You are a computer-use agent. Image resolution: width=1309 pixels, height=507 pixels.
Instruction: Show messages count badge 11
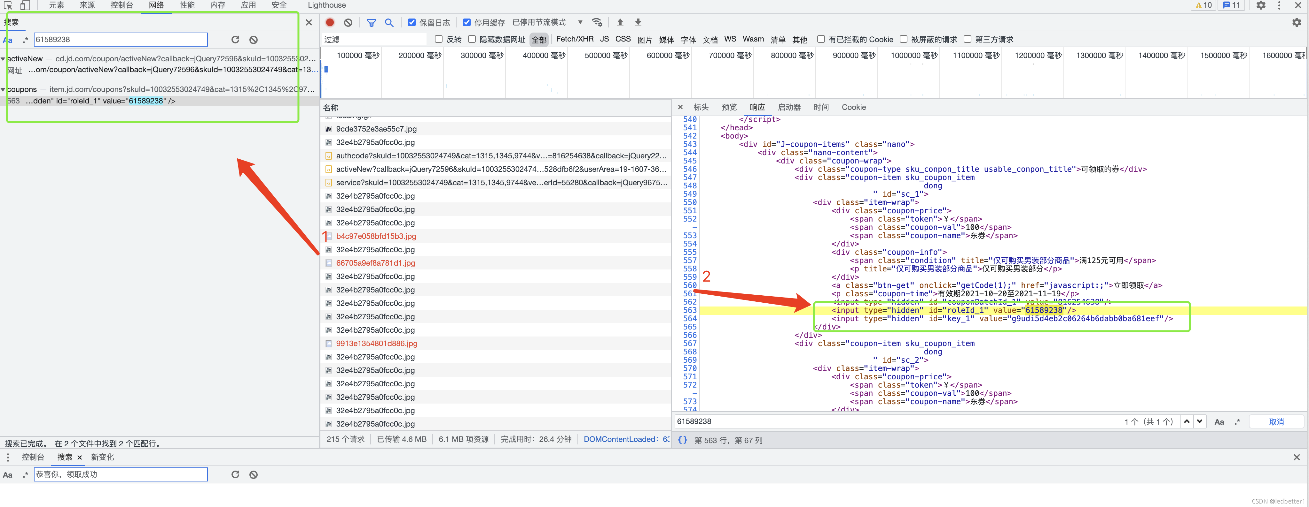(x=1232, y=5)
